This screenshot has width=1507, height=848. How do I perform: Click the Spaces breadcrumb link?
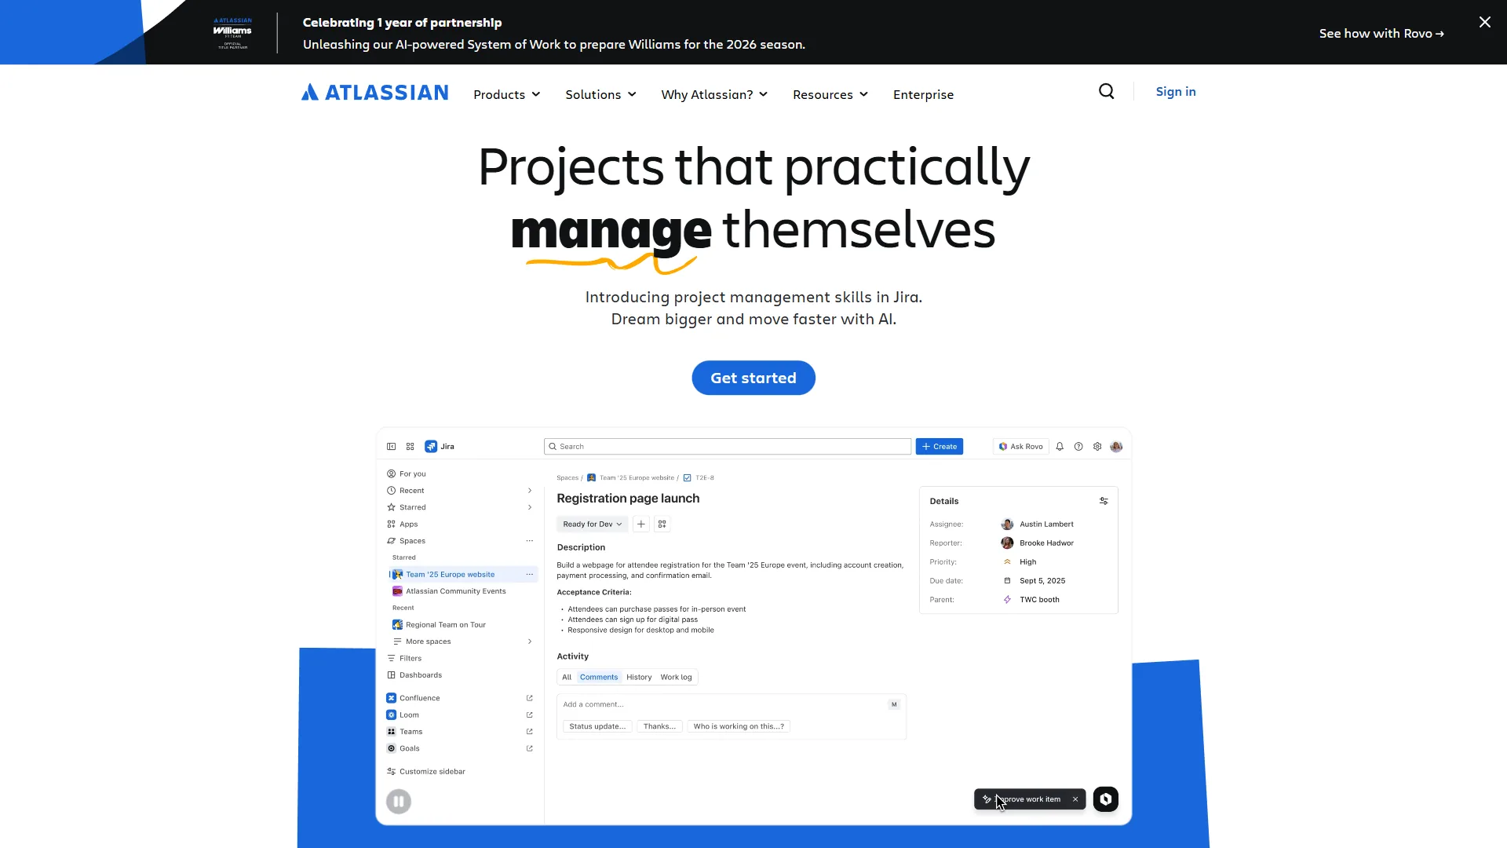pyautogui.click(x=567, y=478)
